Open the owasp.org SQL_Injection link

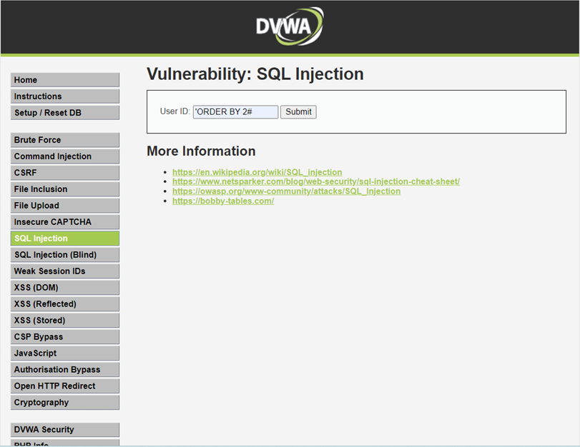[286, 191]
